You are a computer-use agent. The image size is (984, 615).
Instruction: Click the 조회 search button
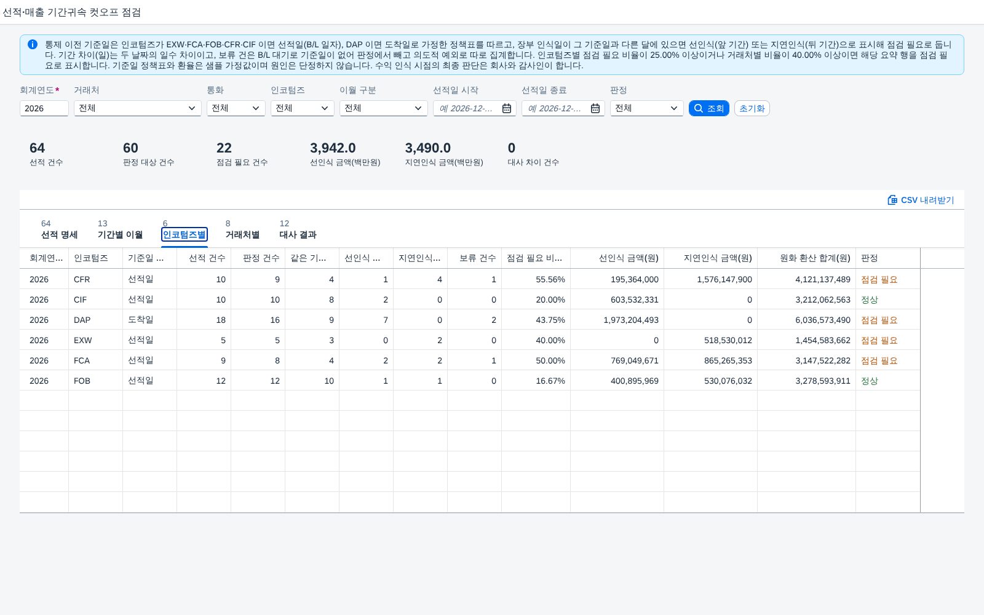pos(709,108)
